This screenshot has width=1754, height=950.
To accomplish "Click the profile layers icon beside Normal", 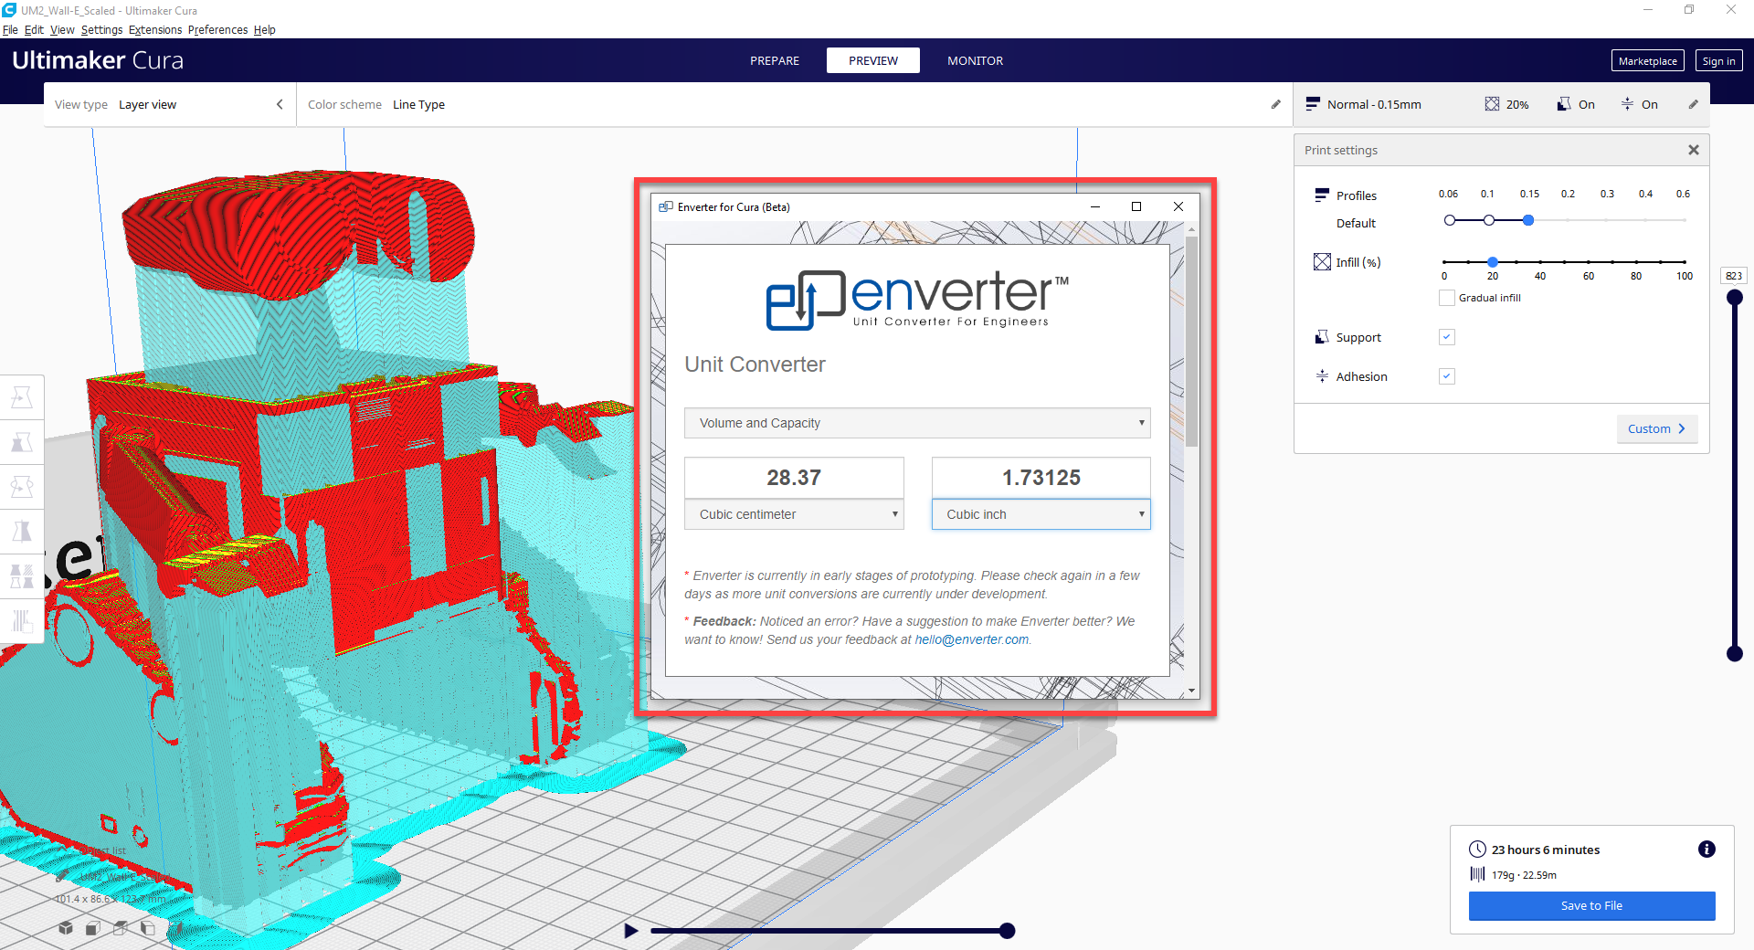I will pyautogui.click(x=1313, y=104).
